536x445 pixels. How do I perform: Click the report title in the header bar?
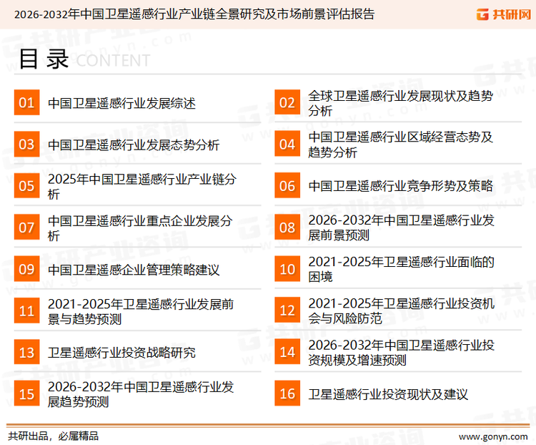tap(194, 14)
